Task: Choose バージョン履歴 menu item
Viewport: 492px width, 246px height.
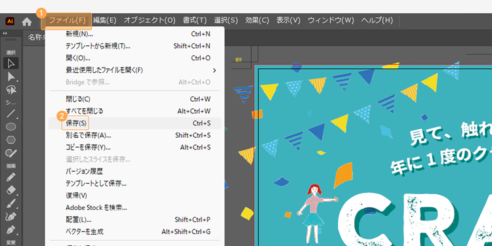Action: [x=135, y=171]
